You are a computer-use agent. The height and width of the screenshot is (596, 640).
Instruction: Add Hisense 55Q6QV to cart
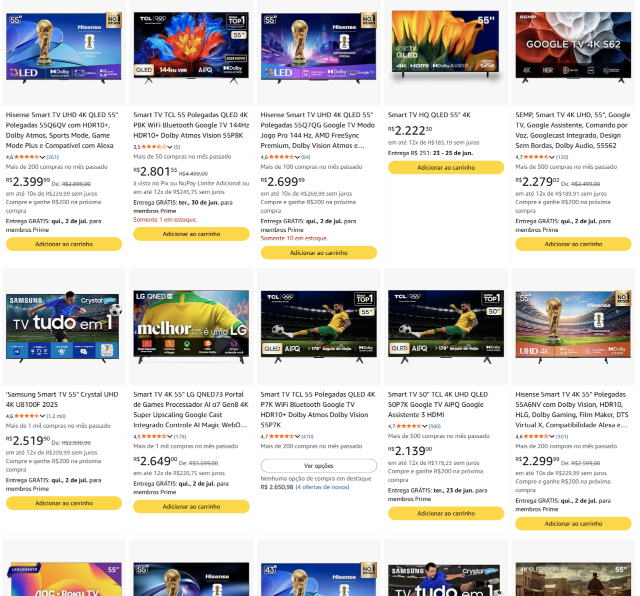click(64, 244)
